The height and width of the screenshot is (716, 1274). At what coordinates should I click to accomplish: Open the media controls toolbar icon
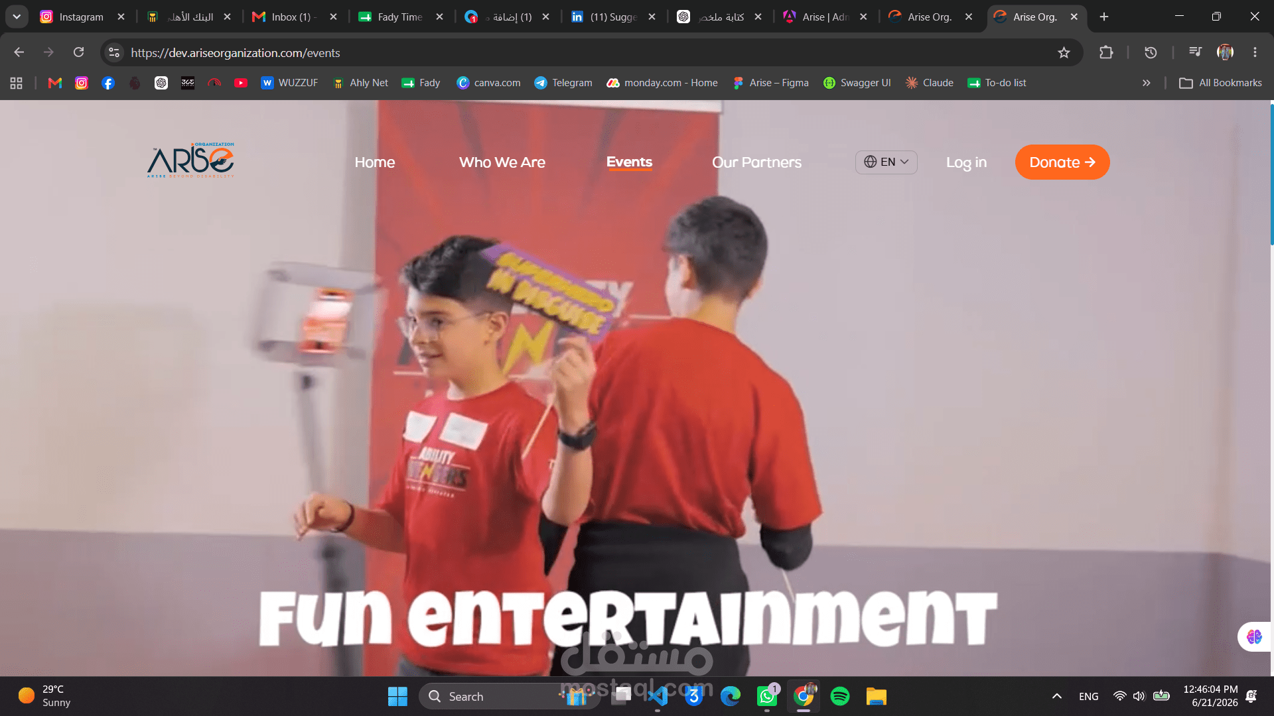coord(1195,52)
